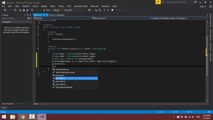Screen dimensions: 213x120
Task: Open Google Chrome from the taskbar
Action: tap(22, 117)
